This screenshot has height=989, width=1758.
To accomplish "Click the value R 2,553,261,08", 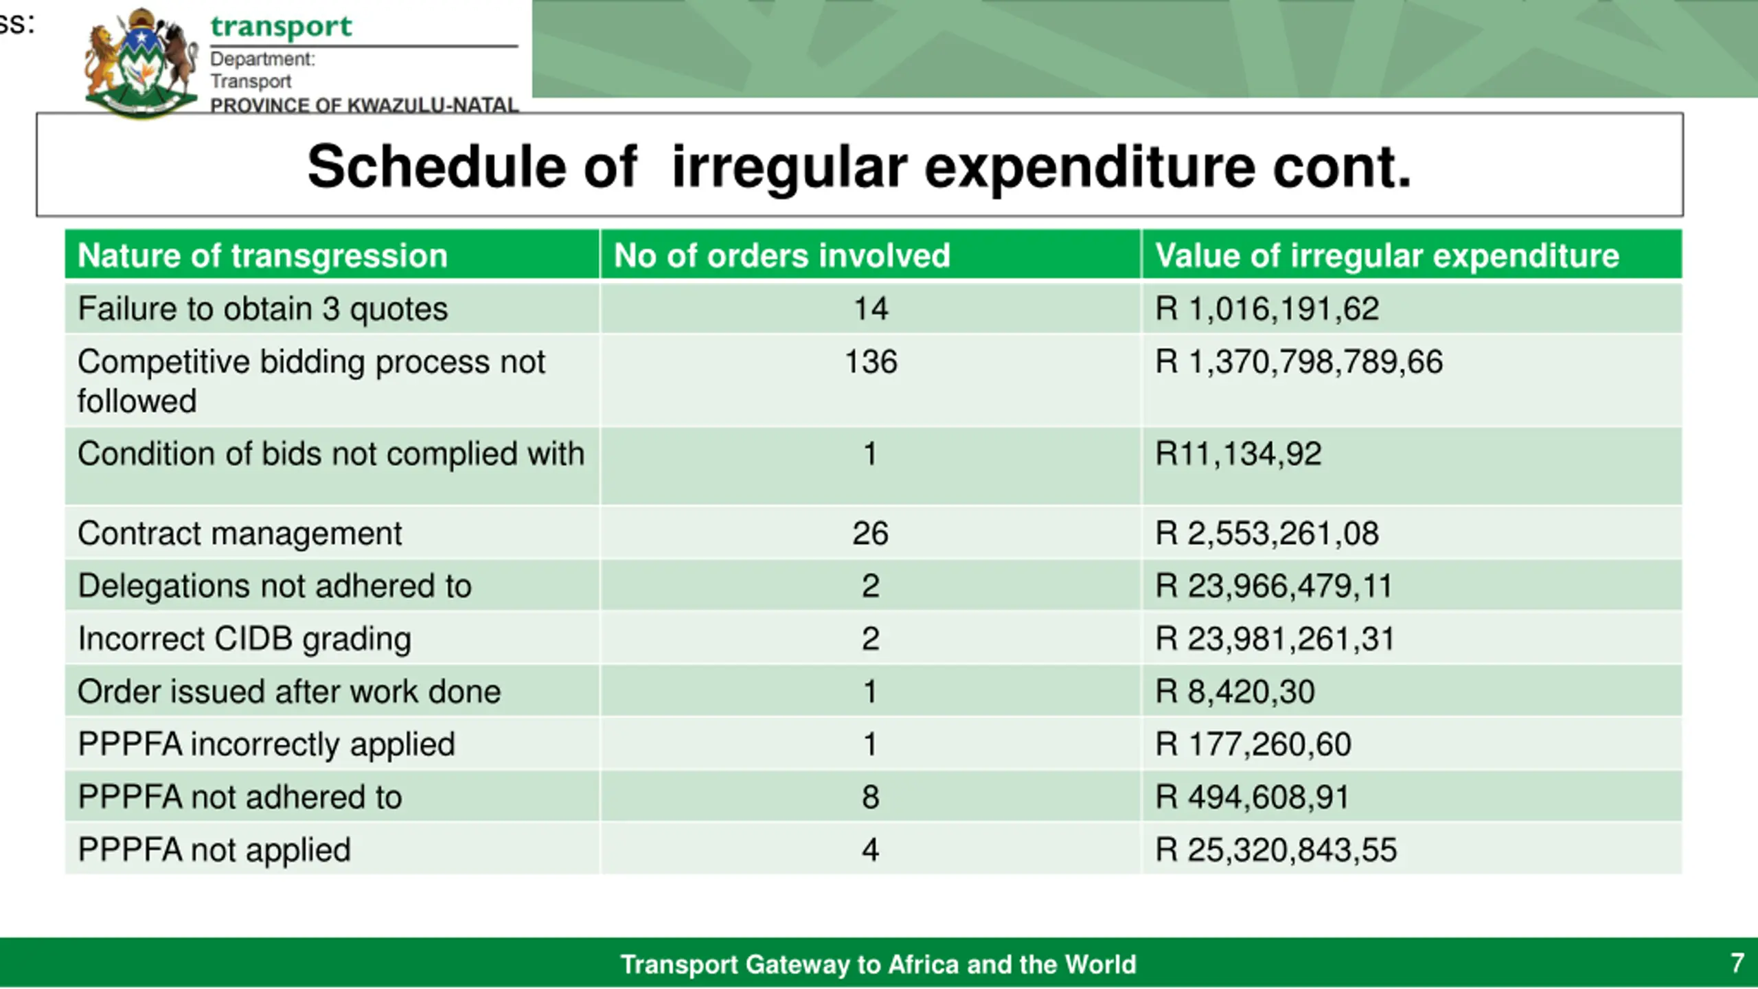I will point(1266,534).
